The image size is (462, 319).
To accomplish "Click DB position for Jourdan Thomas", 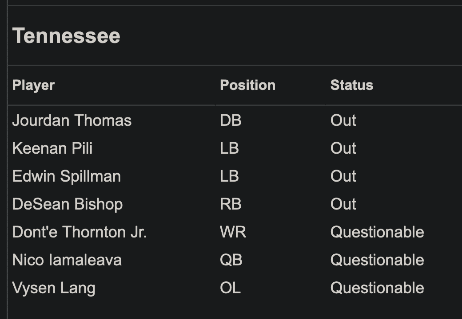I will [x=231, y=121].
